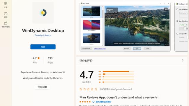
Task: Click the WinDynamicDesktop sun-moon app logo
Action: [x=43, y=13]
